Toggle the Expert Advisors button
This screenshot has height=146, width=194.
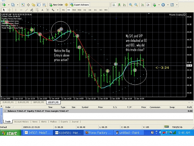click(x=79, y=5)
